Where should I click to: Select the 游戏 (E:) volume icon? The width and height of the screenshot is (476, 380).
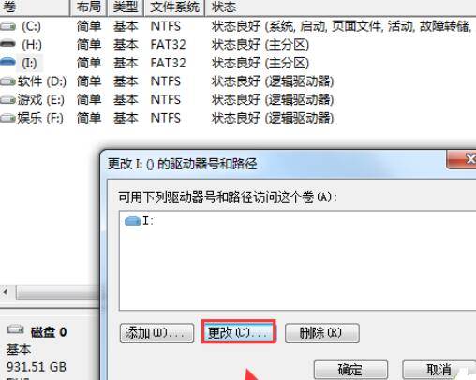click(7, 100)
